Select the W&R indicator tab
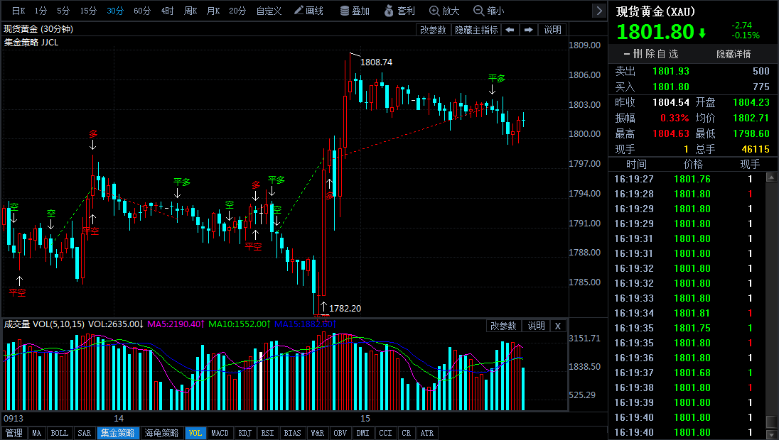Image resolution: width=779 pixels, height=440 pixels. [318, 433]
